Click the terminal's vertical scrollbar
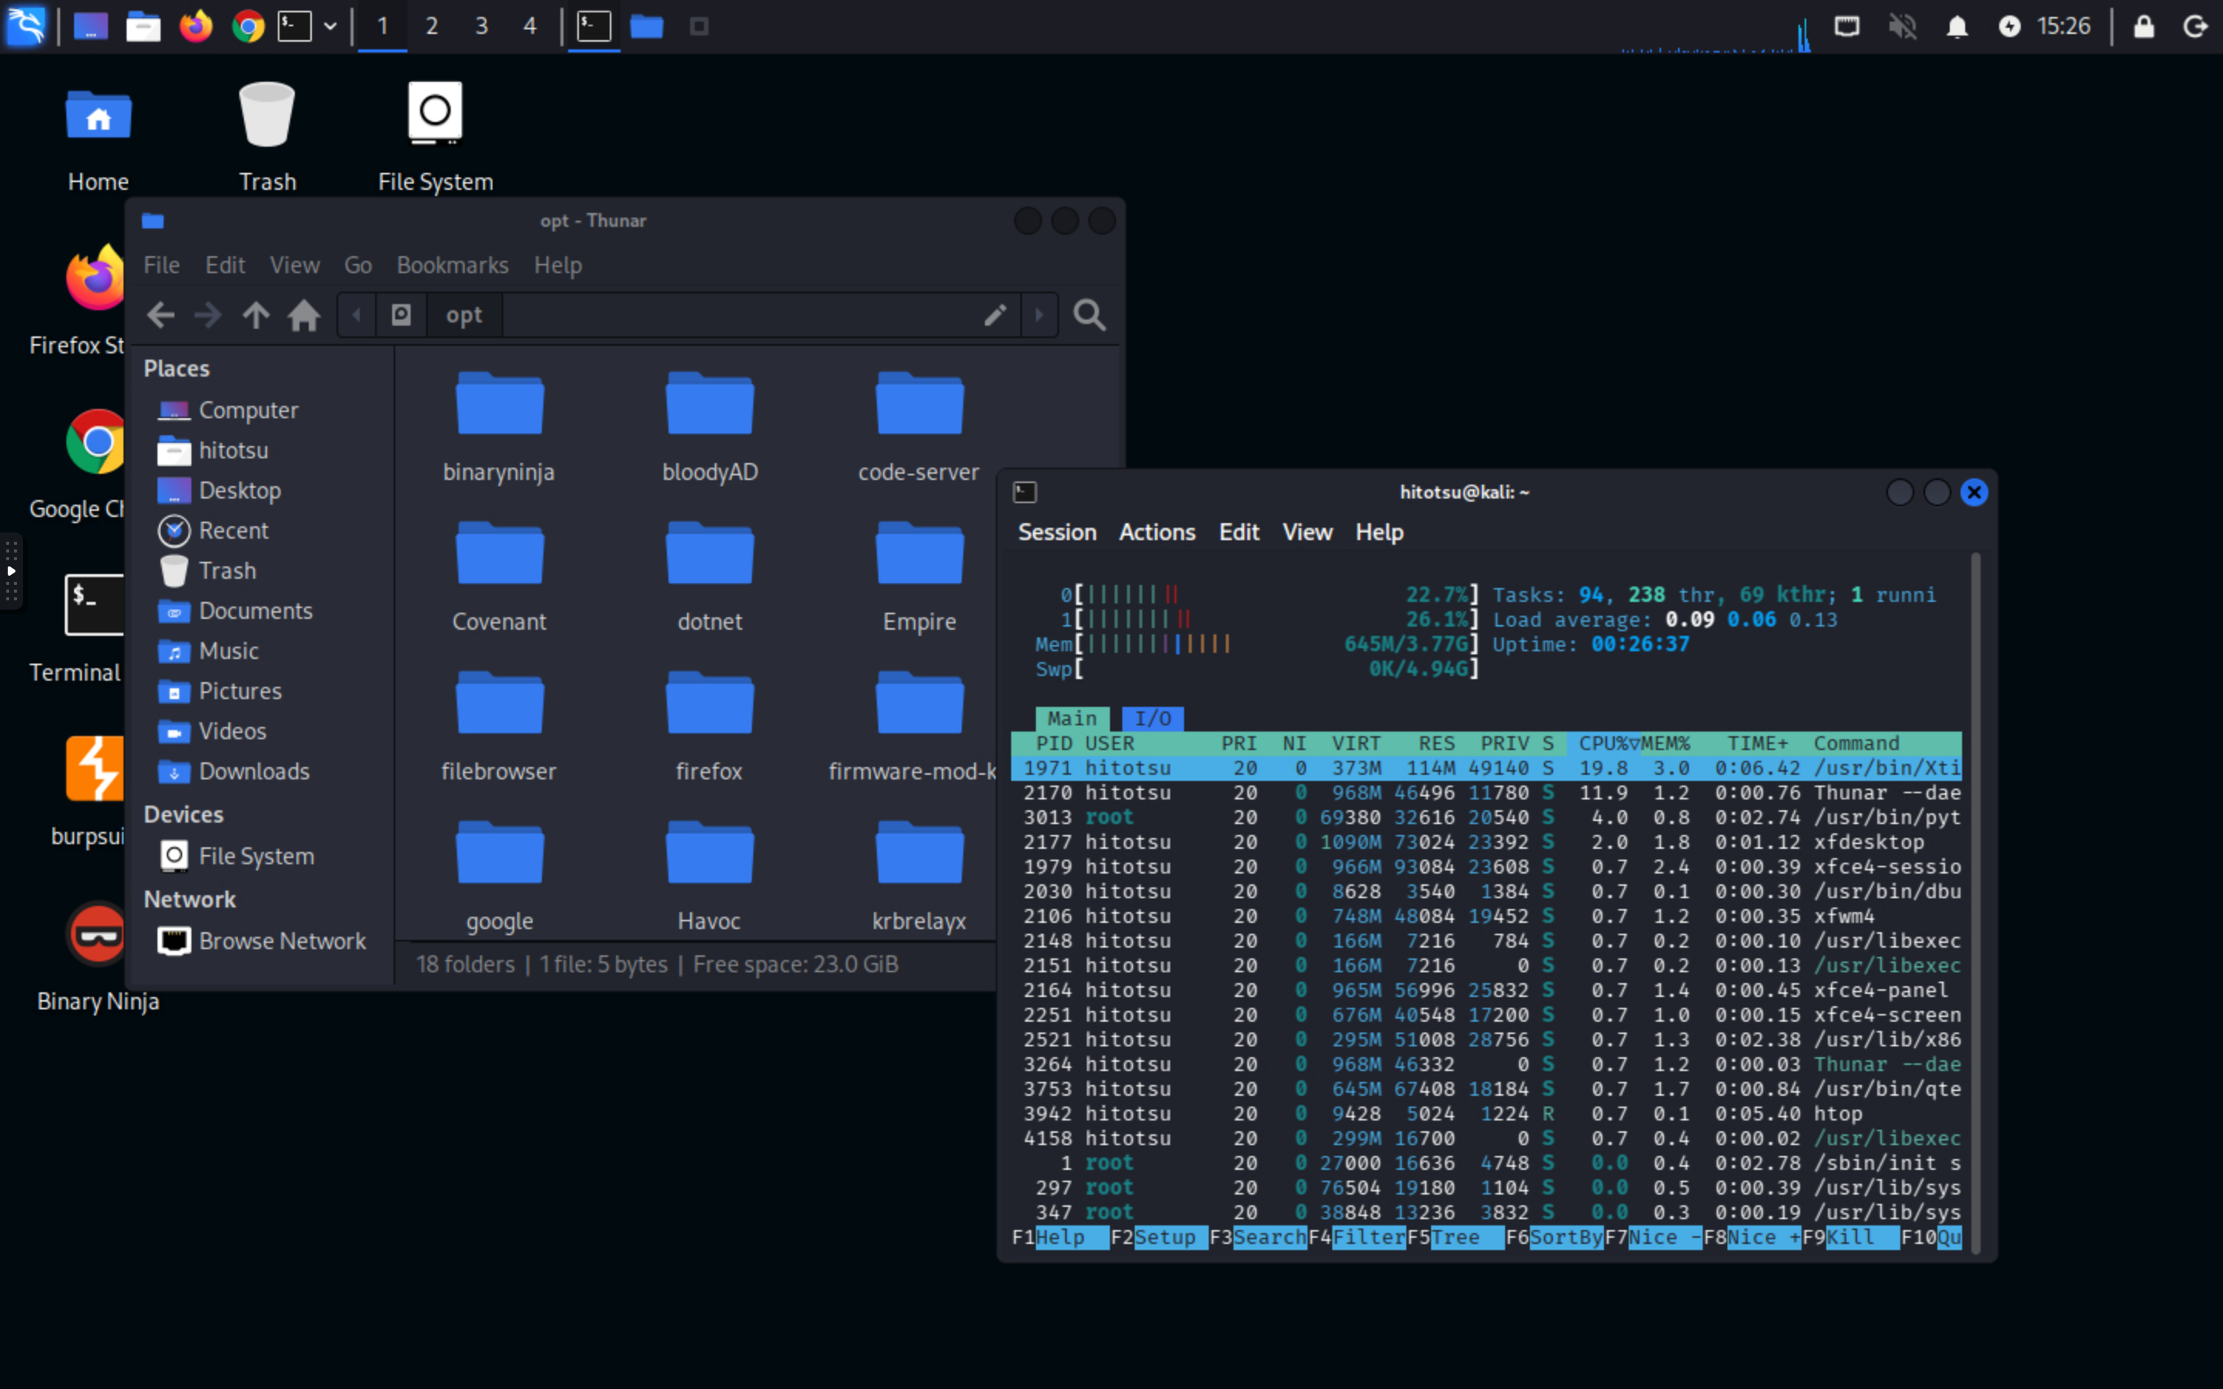The image size is (2223, 1389). click(1975, 904)
